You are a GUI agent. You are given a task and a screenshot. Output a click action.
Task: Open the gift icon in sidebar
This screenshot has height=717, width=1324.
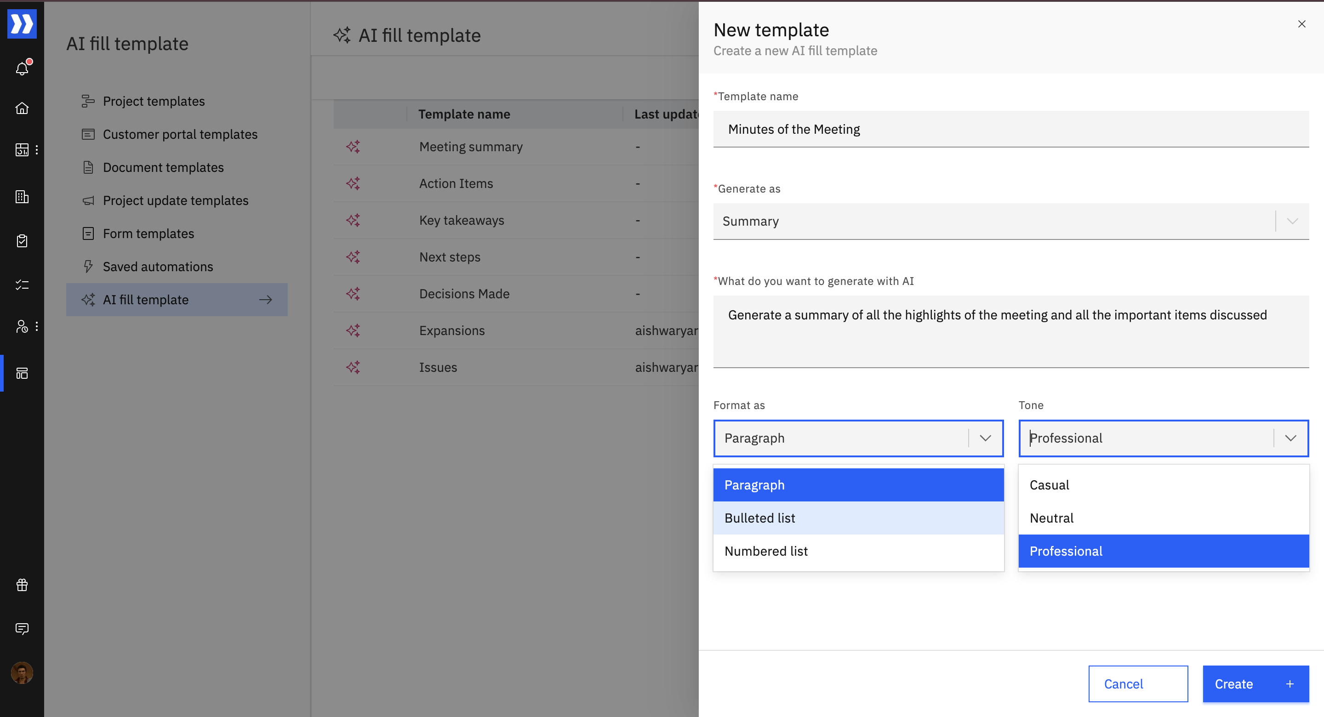(x=22, y=584)
